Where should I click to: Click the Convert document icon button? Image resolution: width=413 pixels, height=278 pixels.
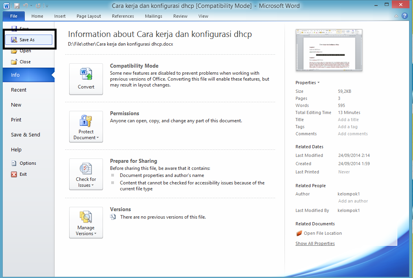tap(86, 79)
